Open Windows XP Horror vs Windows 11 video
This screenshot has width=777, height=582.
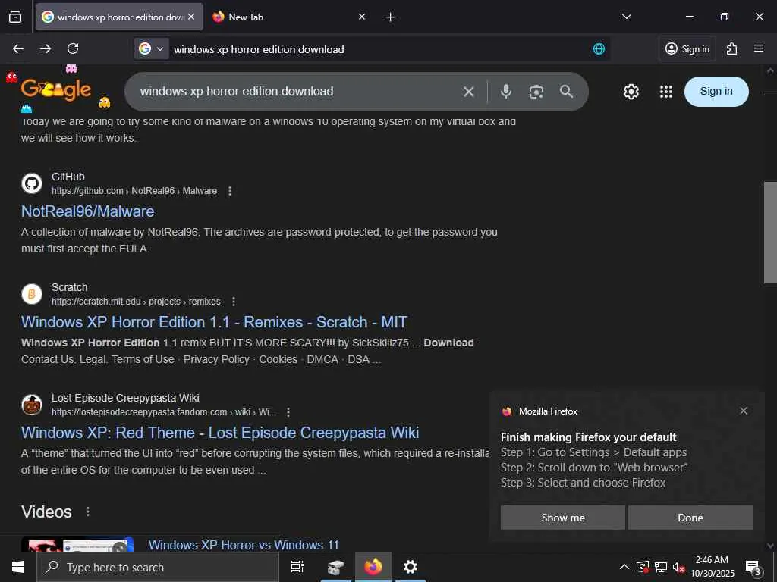[x=244, y=545]
